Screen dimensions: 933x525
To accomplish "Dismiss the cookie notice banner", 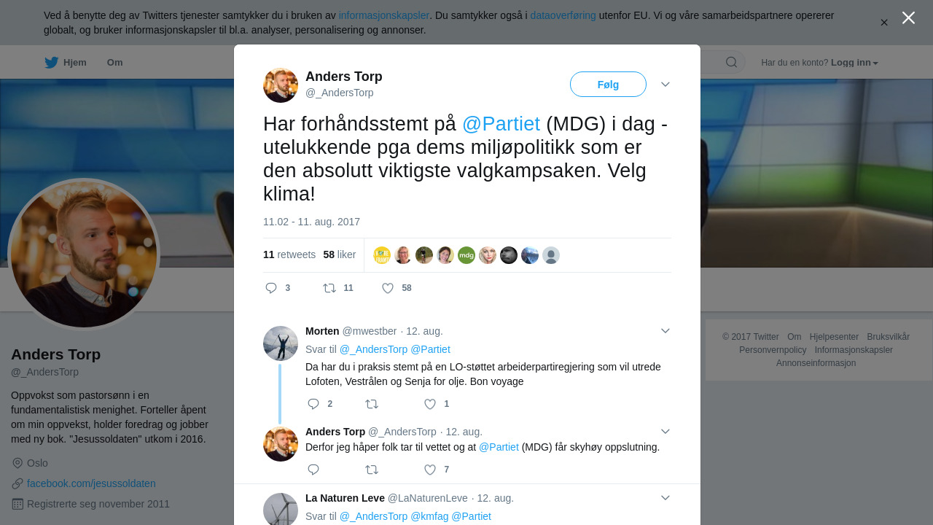I will tap(884, 23).
